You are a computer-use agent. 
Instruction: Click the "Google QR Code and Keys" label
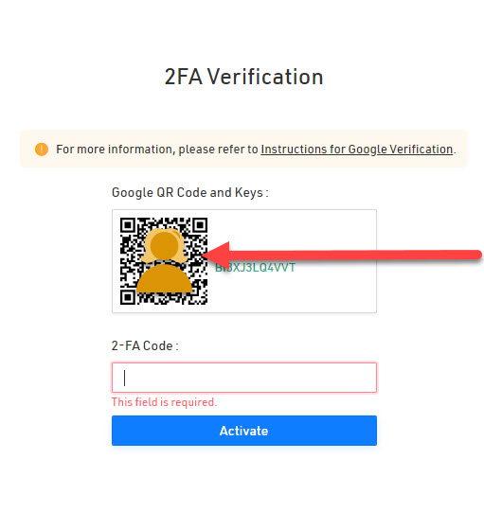tap(189, 193)
